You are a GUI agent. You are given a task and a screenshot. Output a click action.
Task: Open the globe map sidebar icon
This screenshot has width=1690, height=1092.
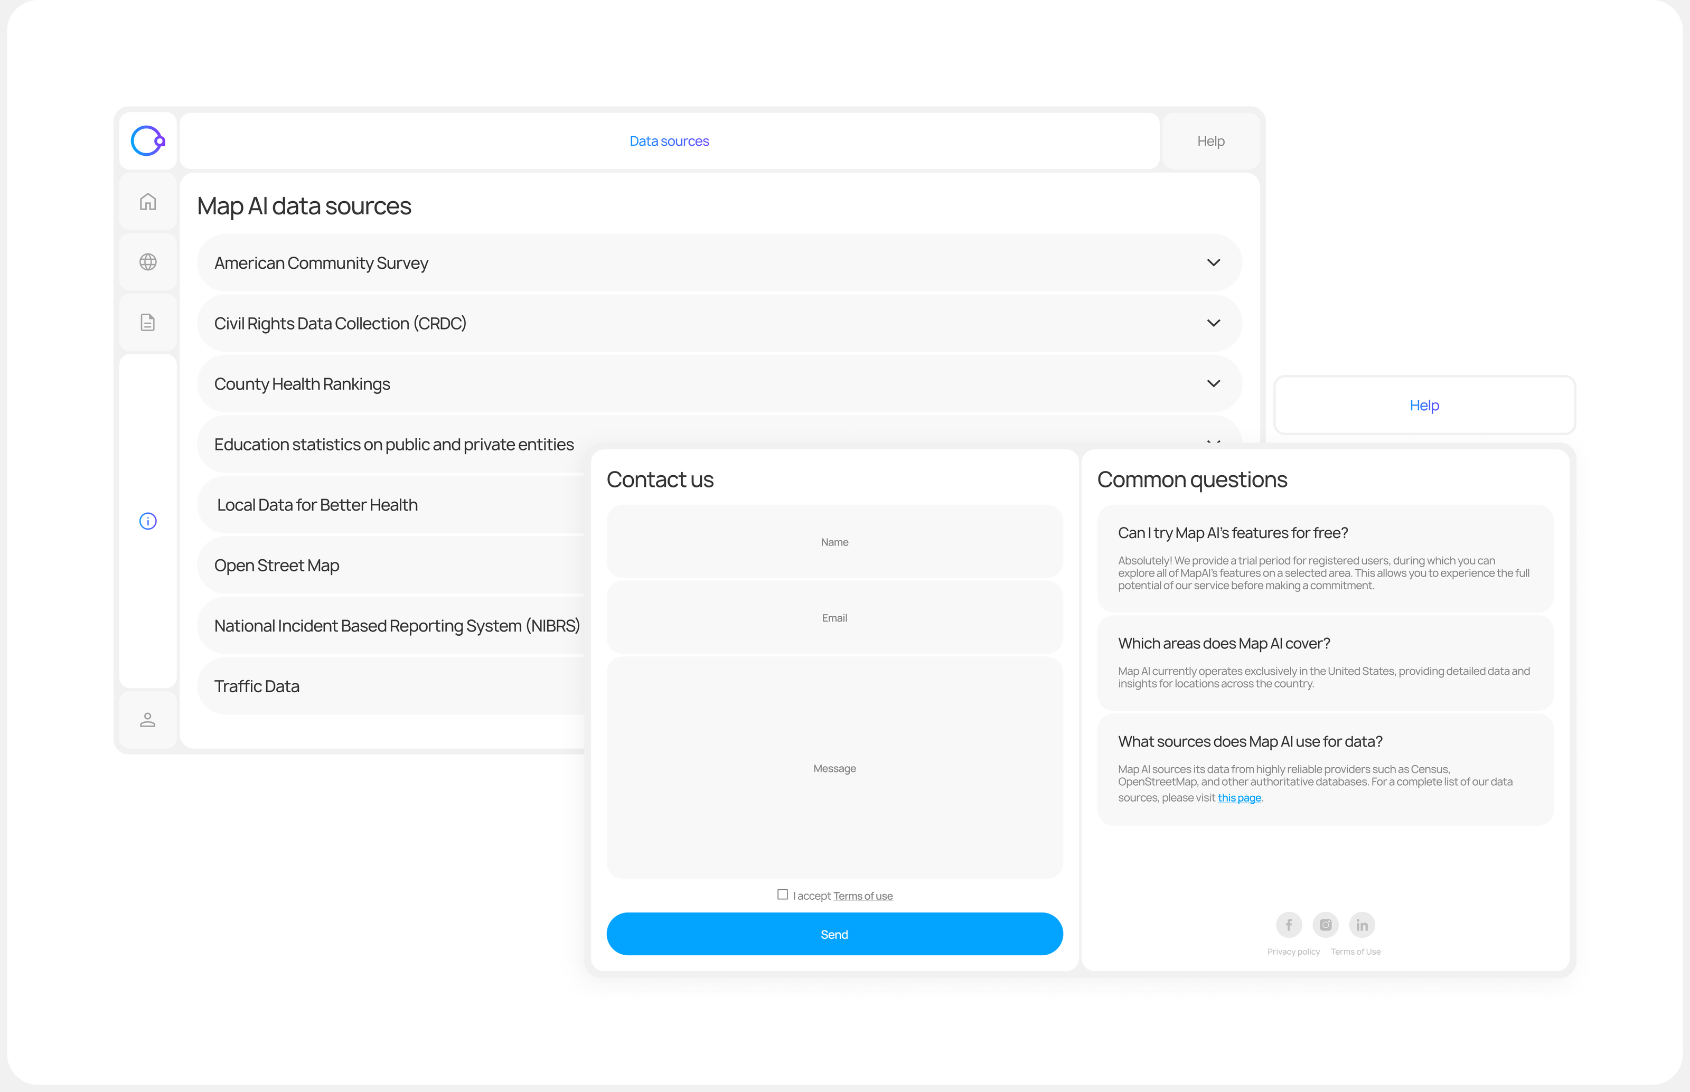coord(147,262)
